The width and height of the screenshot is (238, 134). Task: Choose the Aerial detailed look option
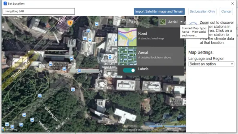(151, 56)
